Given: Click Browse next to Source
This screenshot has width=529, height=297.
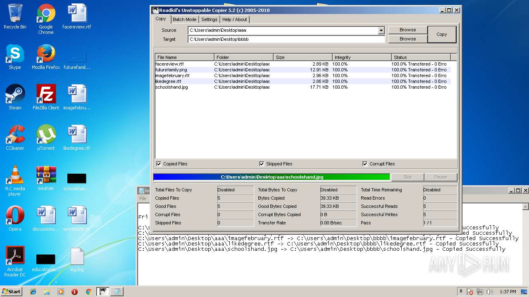Looking at the screenshot, I should 407,30.
